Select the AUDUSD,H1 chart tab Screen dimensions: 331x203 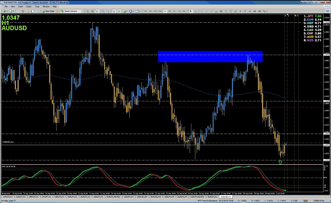(x=226, y=197)
